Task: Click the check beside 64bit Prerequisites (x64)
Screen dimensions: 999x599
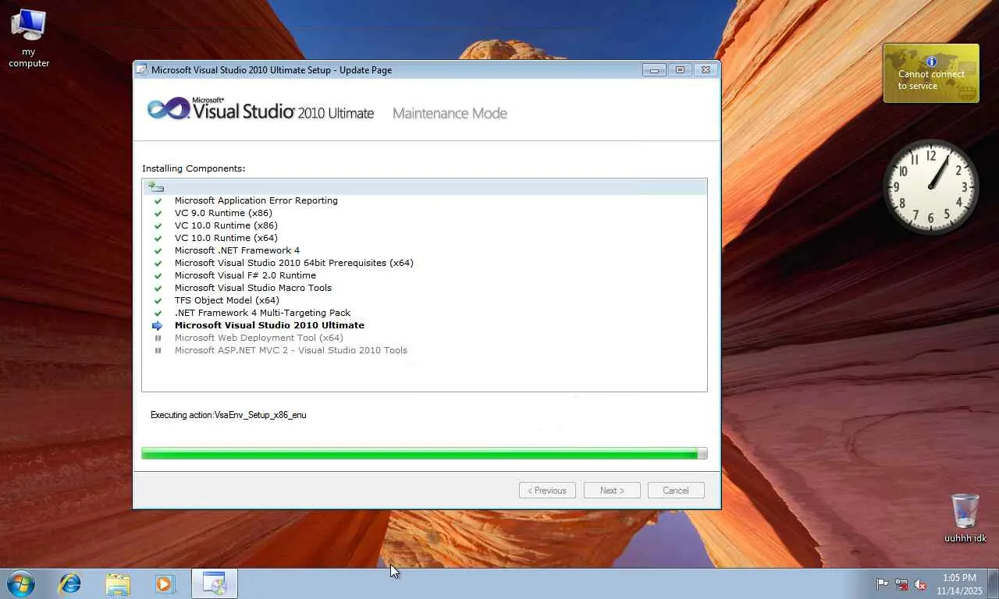Action: click(x=158, y=263)
